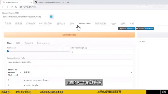Jump to 扩展概述 chapter

coord(5,92)
